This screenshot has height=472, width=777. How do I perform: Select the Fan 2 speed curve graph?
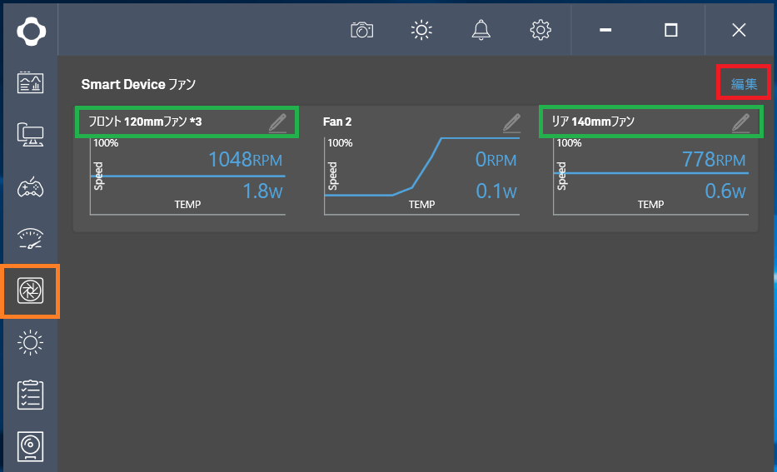tap(421, 176)
